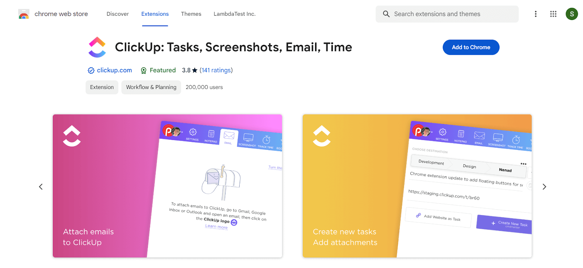Click the rating star icon
The width and height of the screenshot is (583, 268).
coord(195,70)
